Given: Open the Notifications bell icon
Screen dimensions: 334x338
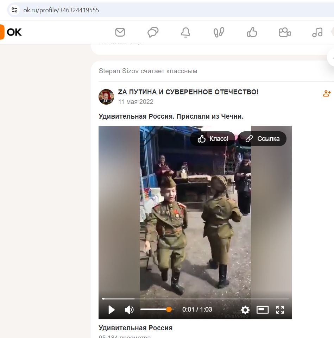Looking at the screenshot, I should [x=185, y=32].
